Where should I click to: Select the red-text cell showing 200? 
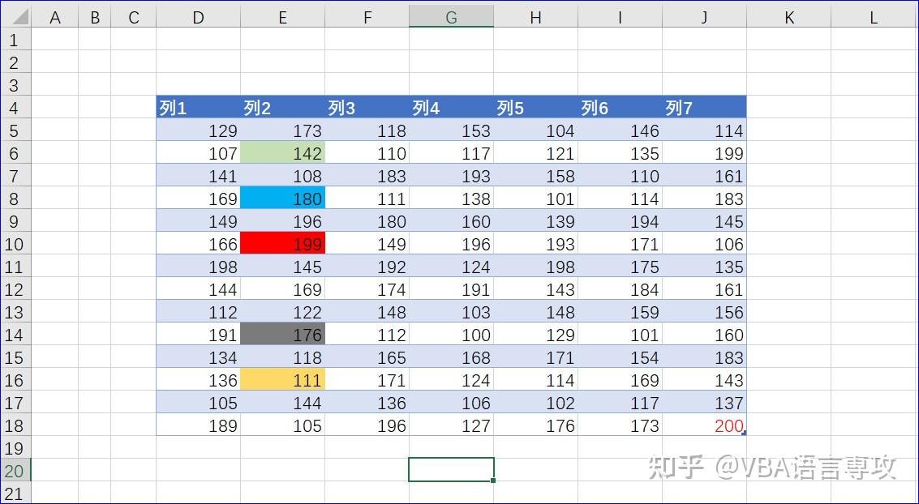[705, 425]
